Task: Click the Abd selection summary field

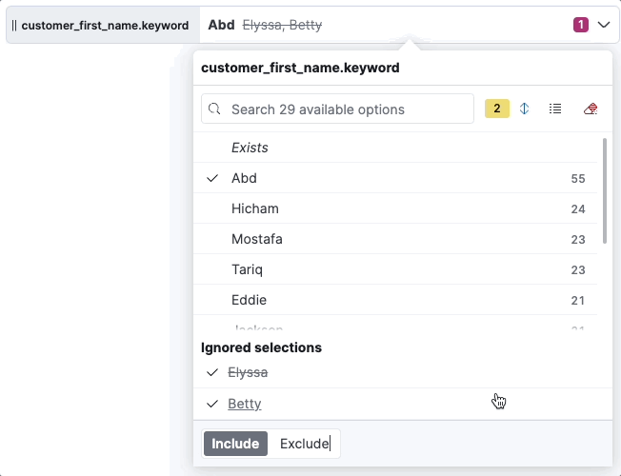Action: pos(381,25)
